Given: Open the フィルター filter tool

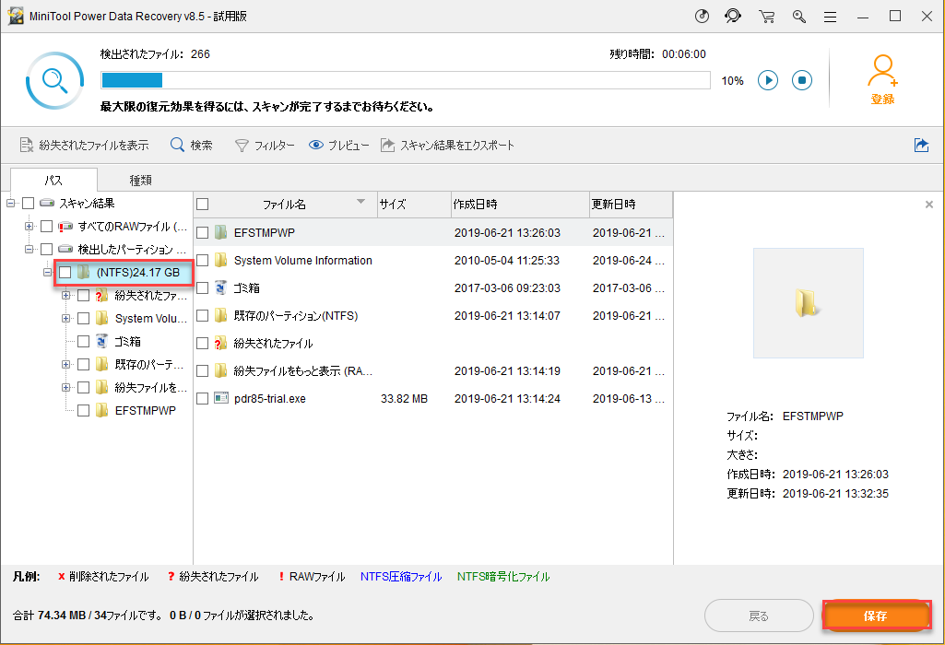Looking at the screenshot, I should coord(265,146).
